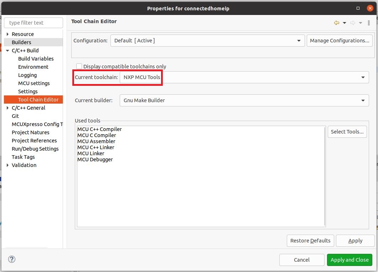Open the Configuration dropdown
Screen dimensions: 378x272
pos(208,41)
